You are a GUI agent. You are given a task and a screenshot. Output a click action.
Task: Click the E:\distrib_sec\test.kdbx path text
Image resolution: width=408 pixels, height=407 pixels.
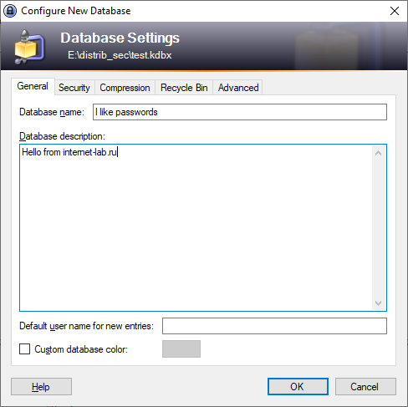tap(120, 55)
